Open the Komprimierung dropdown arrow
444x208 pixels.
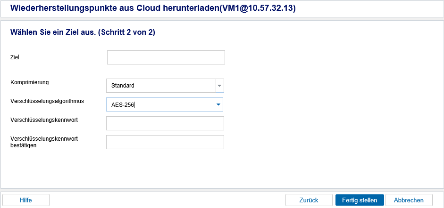tap(220, 86)
